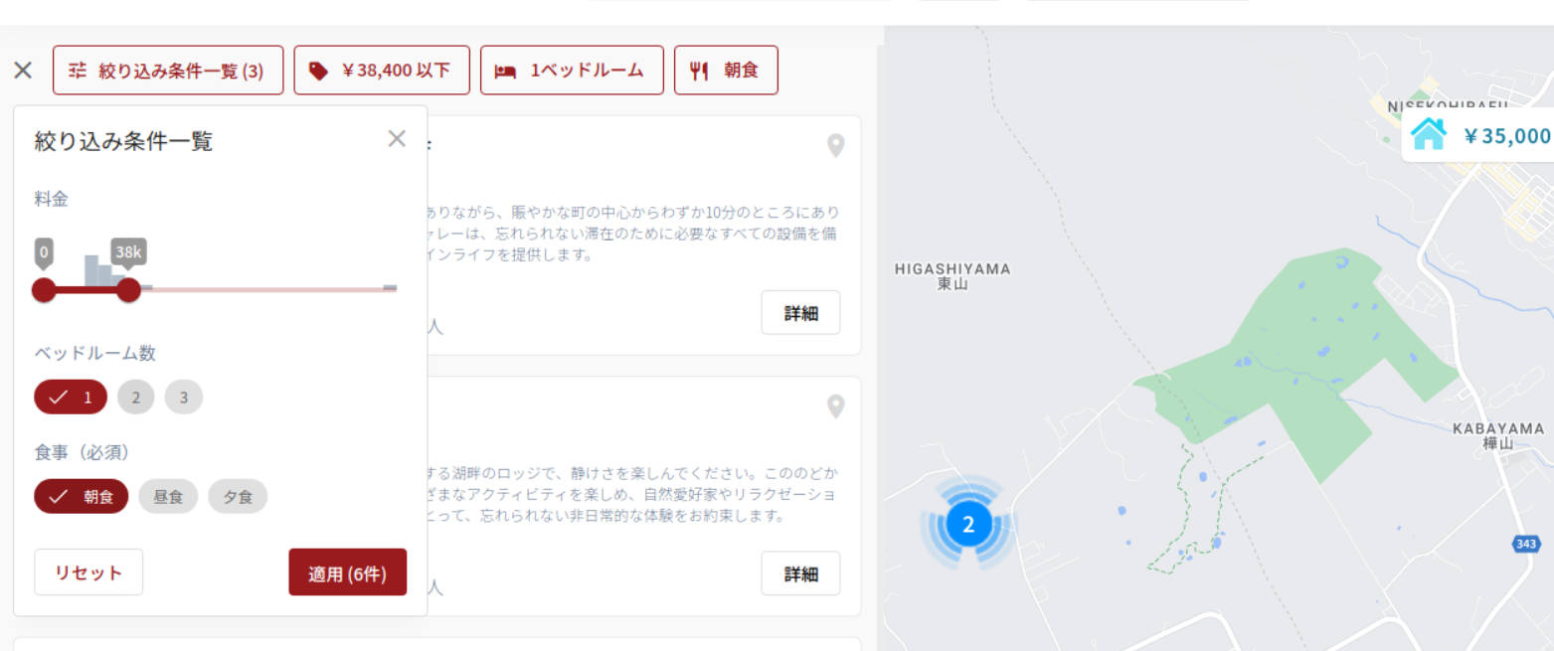
Task: Deselect the 1 bedroom option
Action: point(71,398)
